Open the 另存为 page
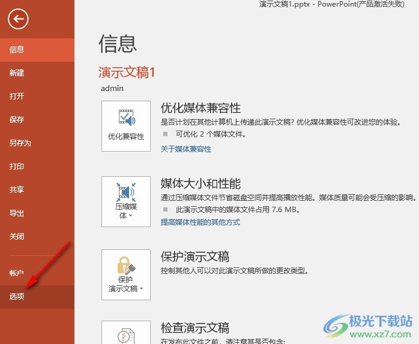419x344 pixels. [x=37, y=143]
